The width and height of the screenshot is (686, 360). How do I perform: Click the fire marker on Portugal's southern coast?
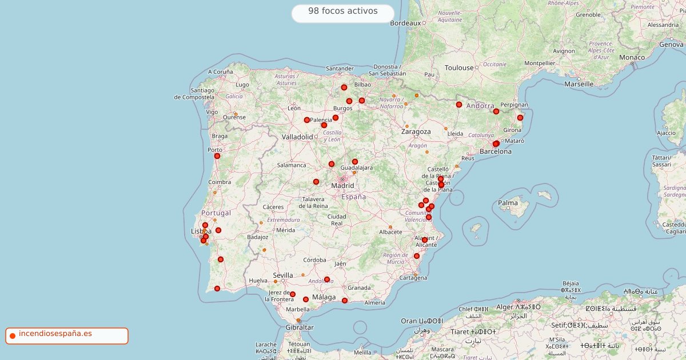[x=217, y=289]
